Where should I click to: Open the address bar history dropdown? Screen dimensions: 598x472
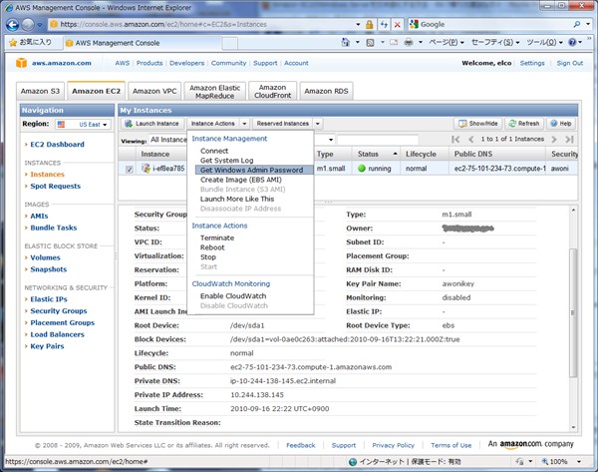(358, 24)
